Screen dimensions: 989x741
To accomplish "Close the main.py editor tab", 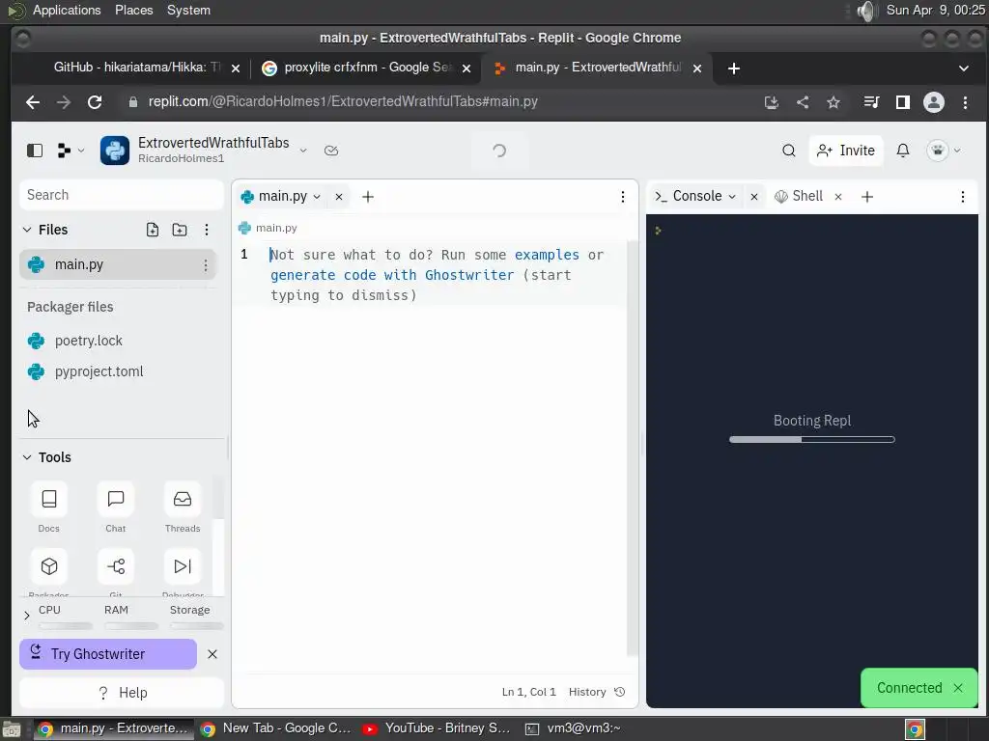I will pyautogui.click(x=339, y=197).
